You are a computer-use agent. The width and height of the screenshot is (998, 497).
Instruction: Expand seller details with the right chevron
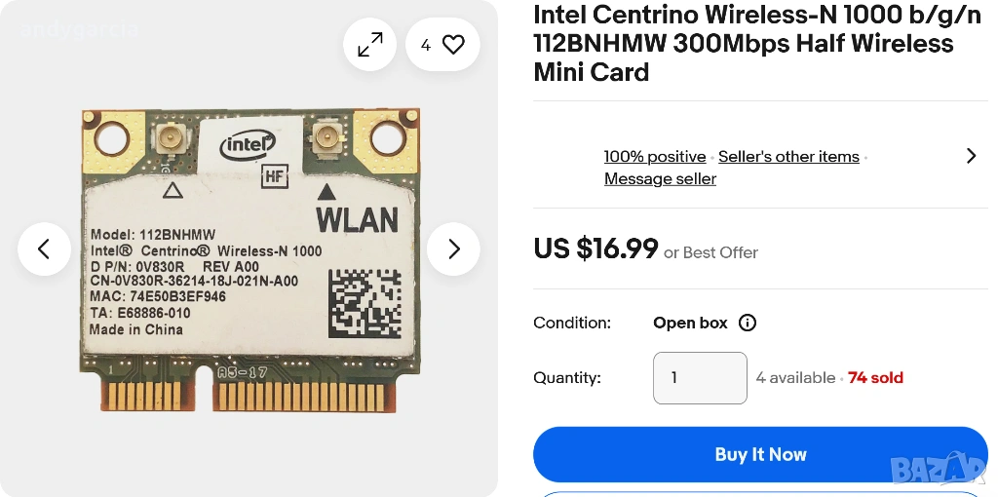tap(971, 156)
